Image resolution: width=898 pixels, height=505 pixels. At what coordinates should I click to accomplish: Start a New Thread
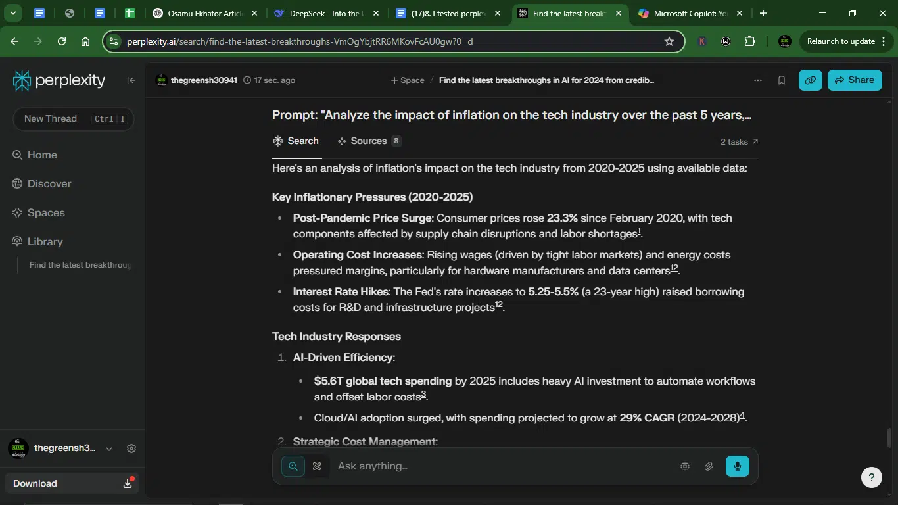click(x=74, y=119)
